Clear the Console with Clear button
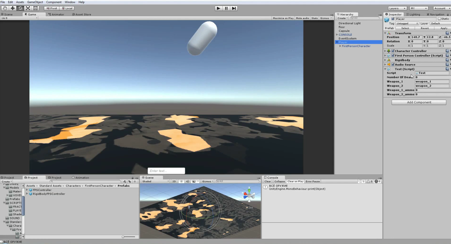Viewport: 451px width, 244px height. pyautogui.click(x=268, y=181)
